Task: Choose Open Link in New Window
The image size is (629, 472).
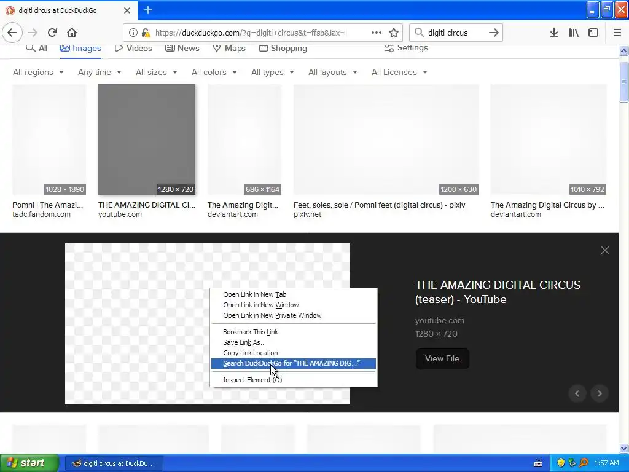Action: (294, 305)
